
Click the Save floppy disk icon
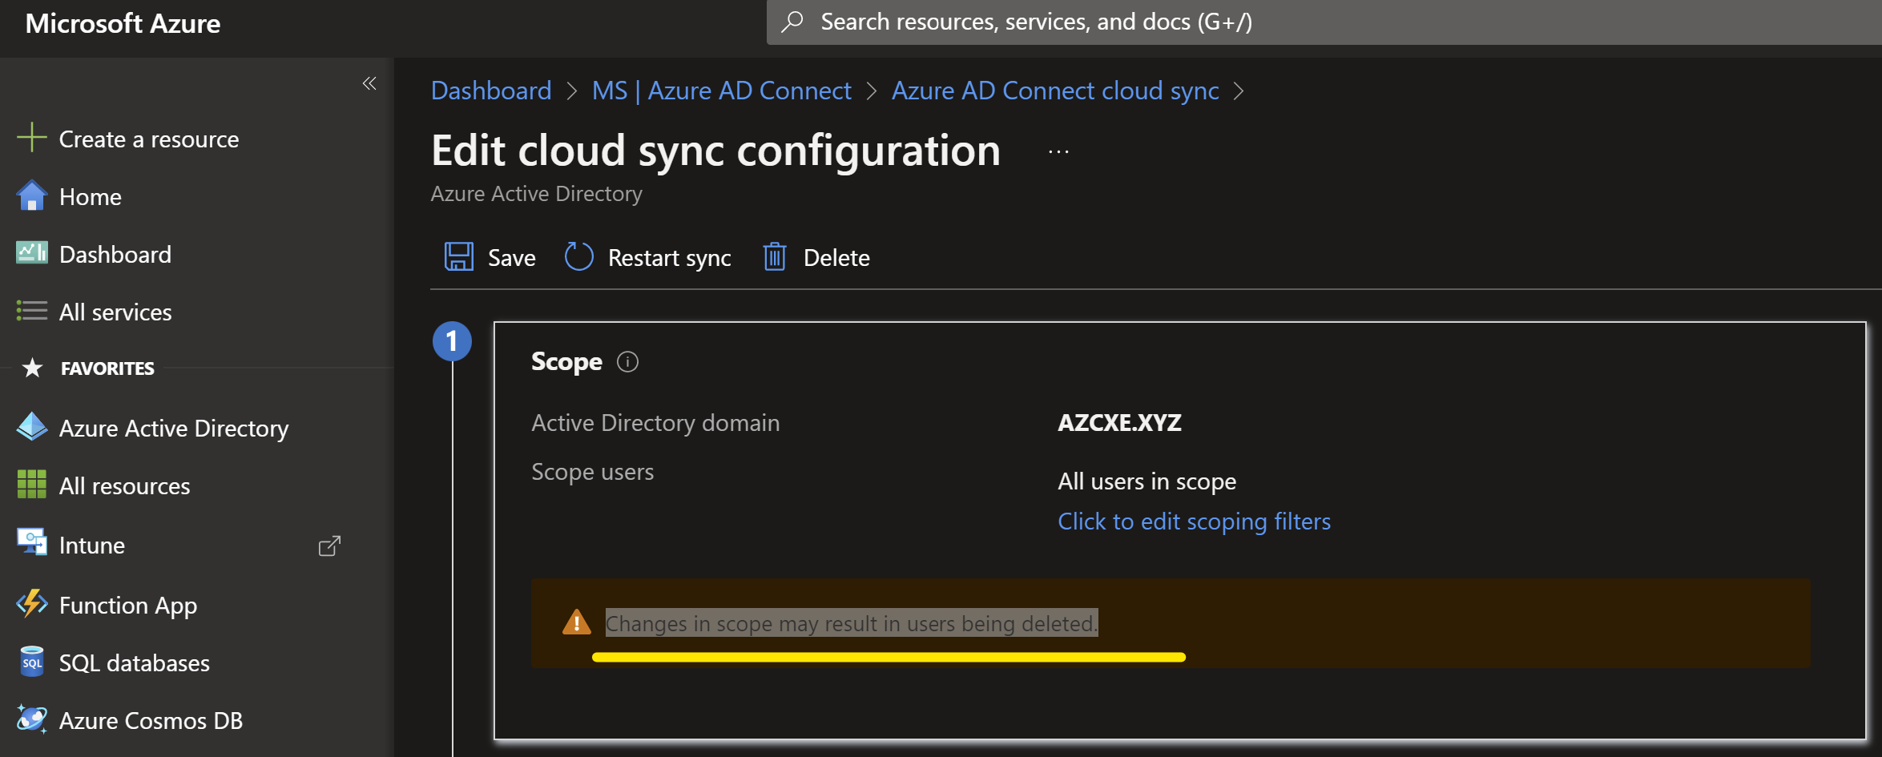click(x=459, y=257)
